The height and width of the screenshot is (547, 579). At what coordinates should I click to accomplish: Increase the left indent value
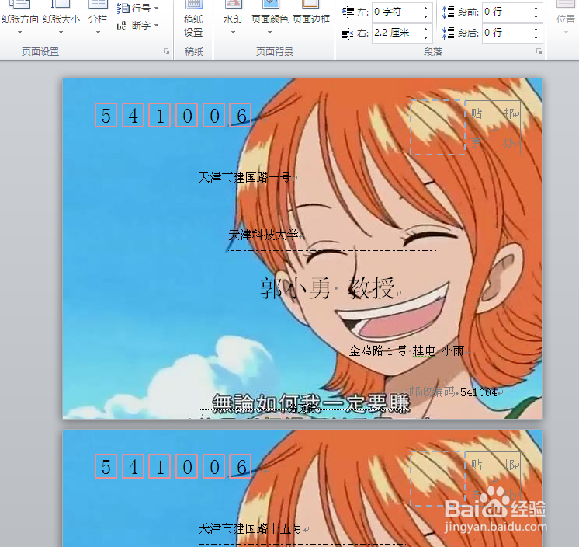point(426,8)
